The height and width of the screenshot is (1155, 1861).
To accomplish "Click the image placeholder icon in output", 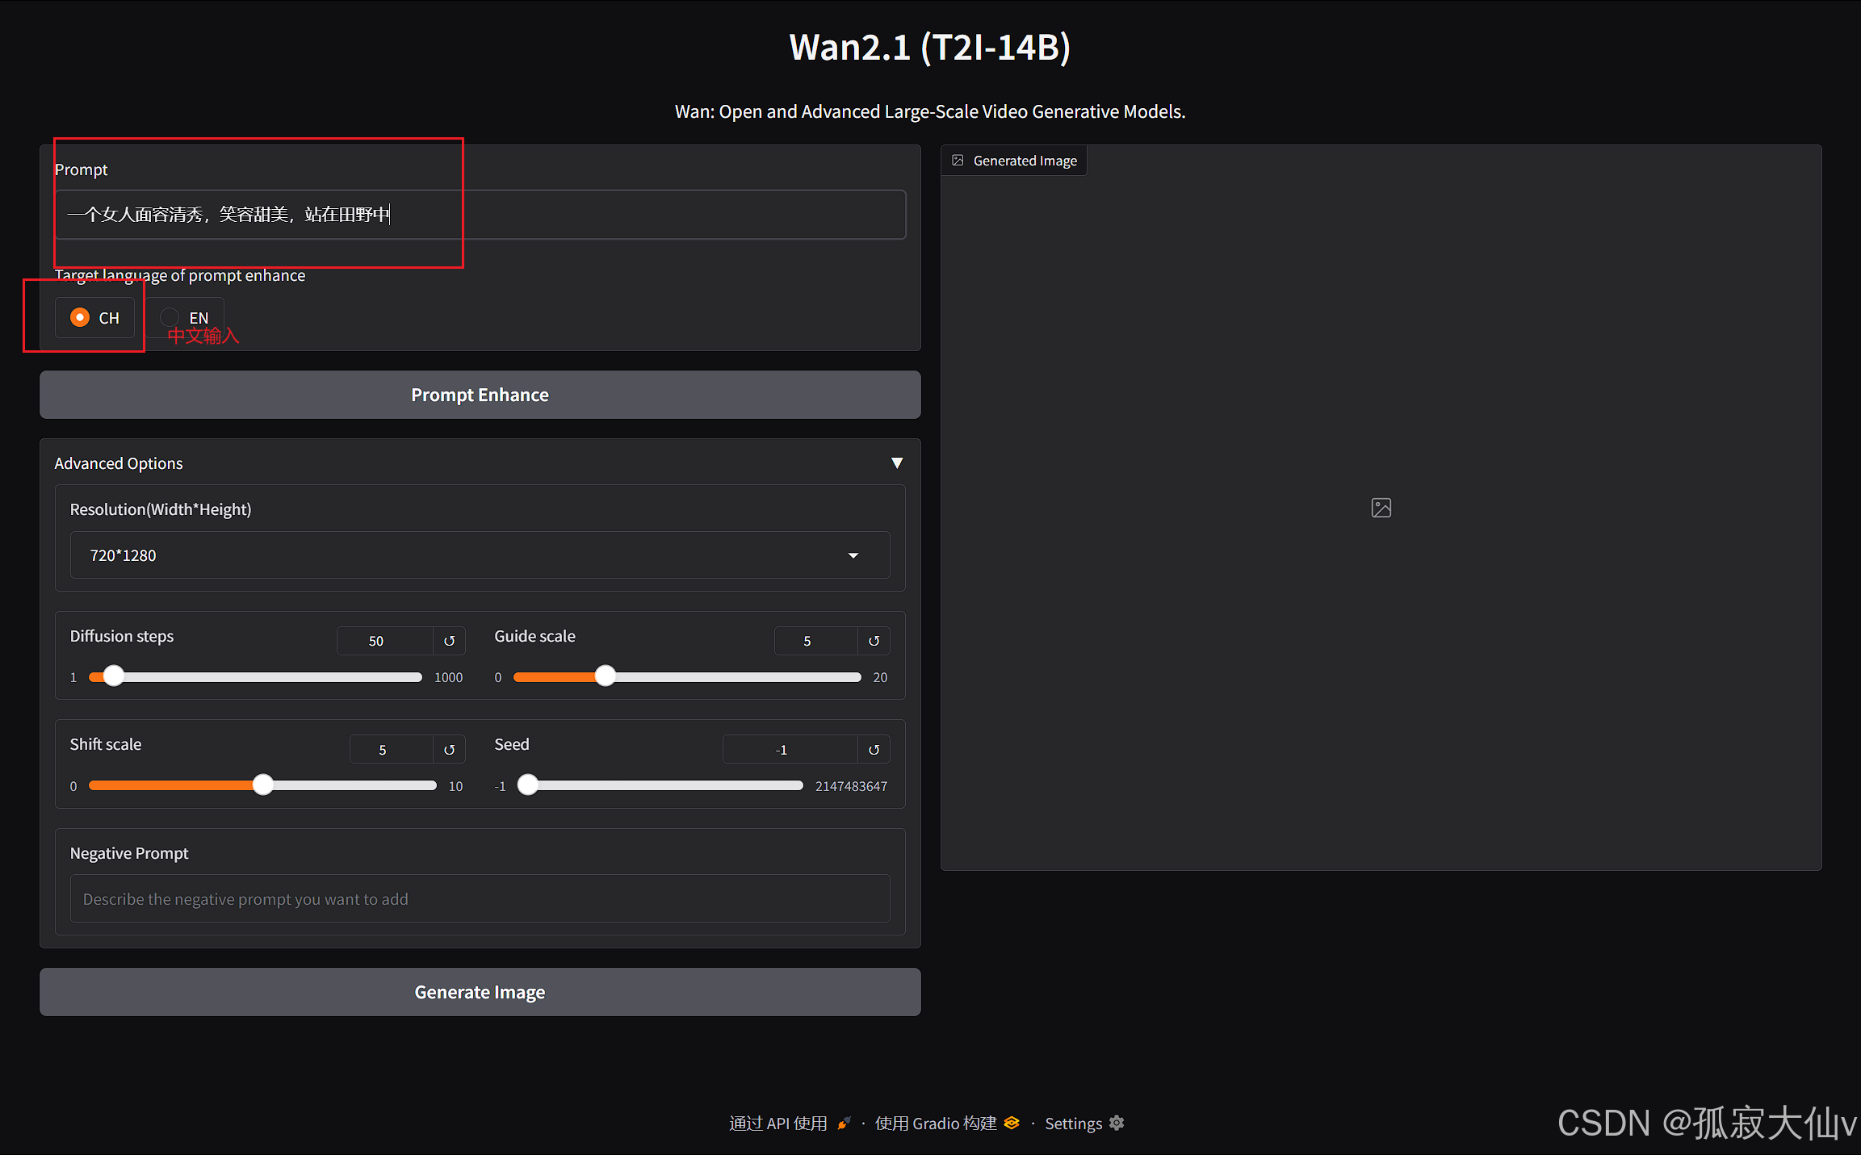I will click(1381, 508).
